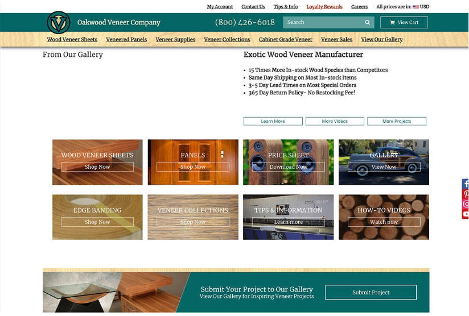Click the Submit Project button
Viewport: 469px width, 316px height.
(x=371, y=292)
